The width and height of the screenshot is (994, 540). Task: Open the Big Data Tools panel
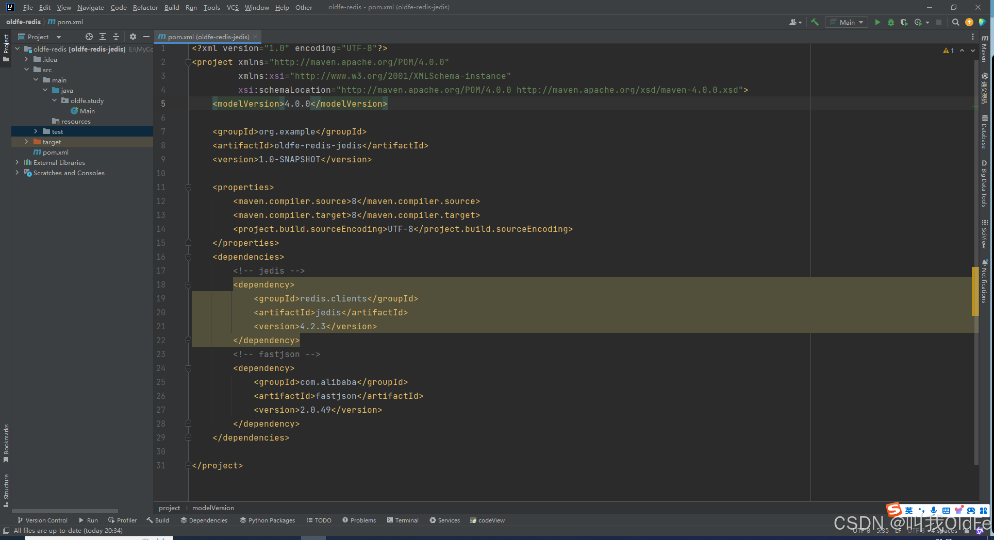tap(985, 184)
